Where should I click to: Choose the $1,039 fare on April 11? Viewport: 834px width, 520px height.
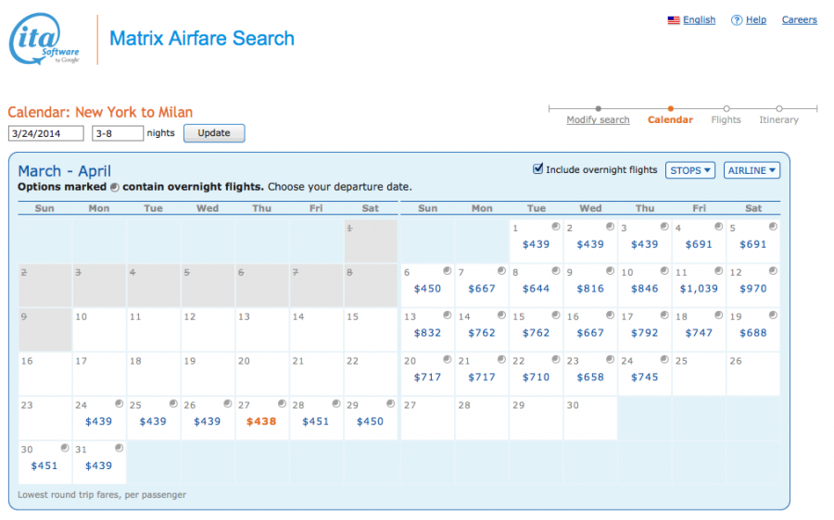[x=700, y=289]
